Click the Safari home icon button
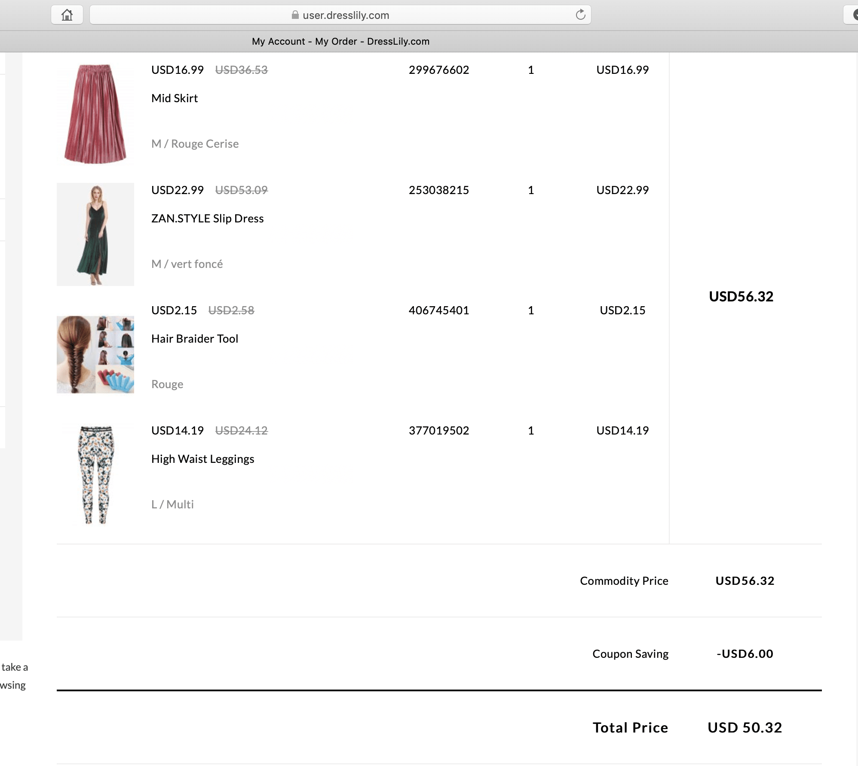The width and height of the screenshot is (858, 766). [67, 15]
